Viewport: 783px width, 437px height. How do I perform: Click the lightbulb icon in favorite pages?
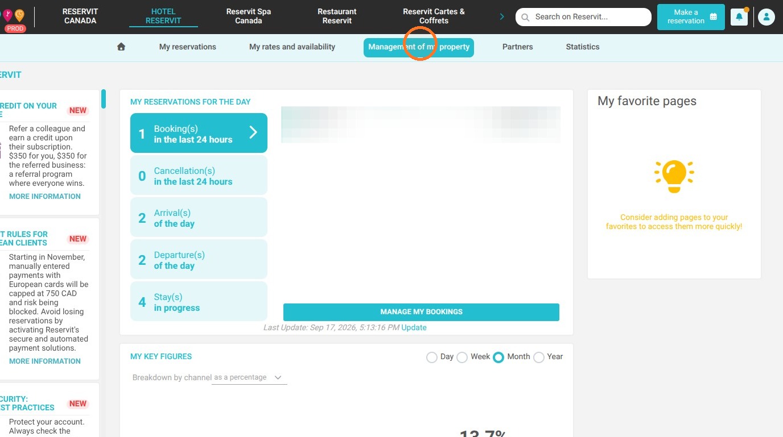(674, 176)
